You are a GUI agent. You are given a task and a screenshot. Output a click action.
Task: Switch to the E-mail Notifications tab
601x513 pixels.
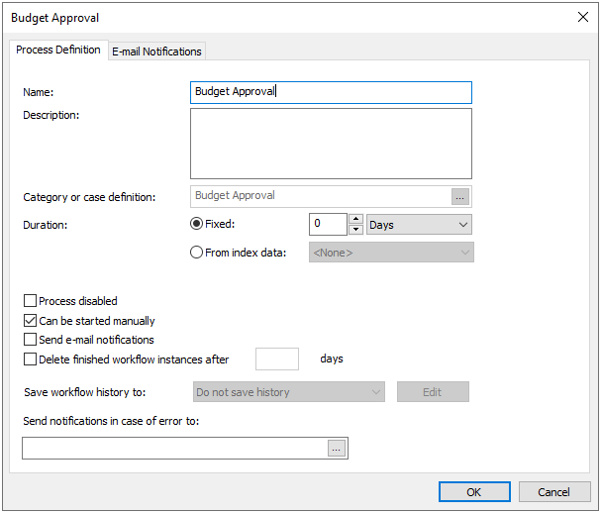pos(156,51)
